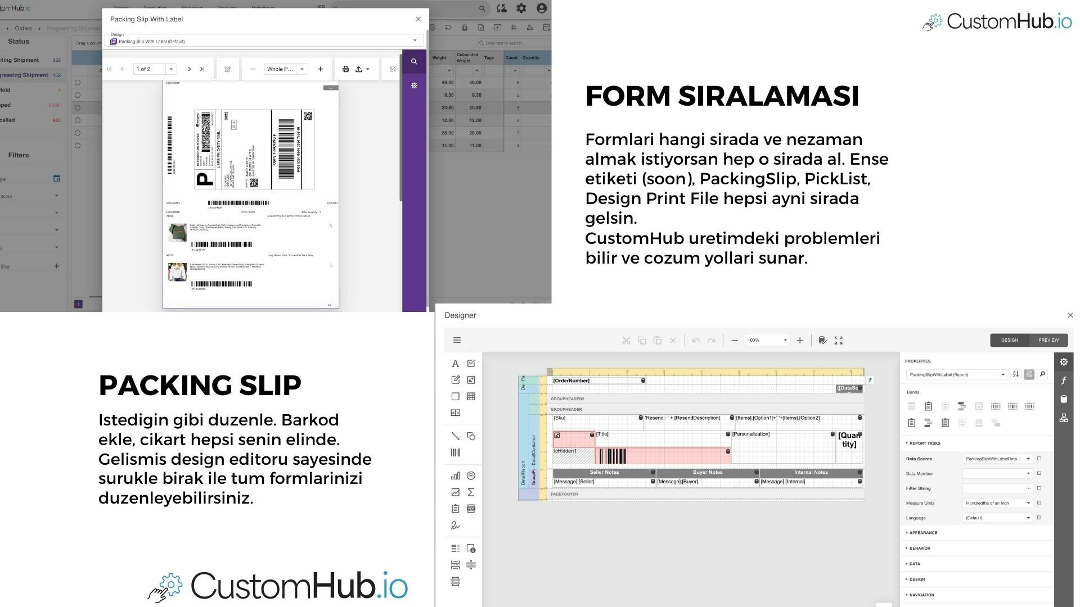Click the Cut icon in Designer toolbar

[626, 341]
